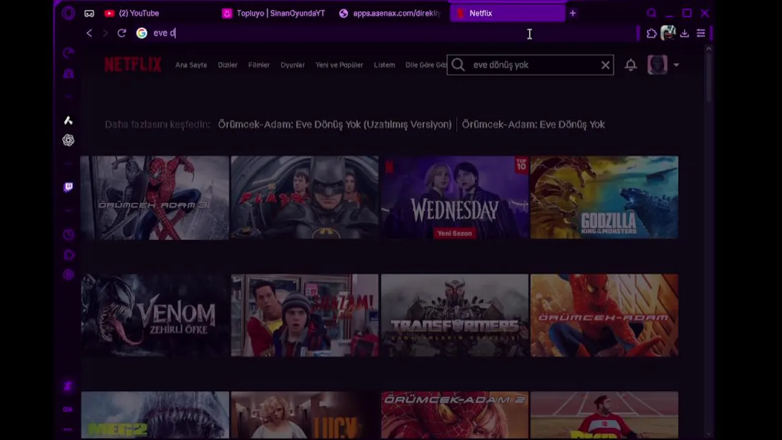Go back to the previous page

tap(89, 33)
